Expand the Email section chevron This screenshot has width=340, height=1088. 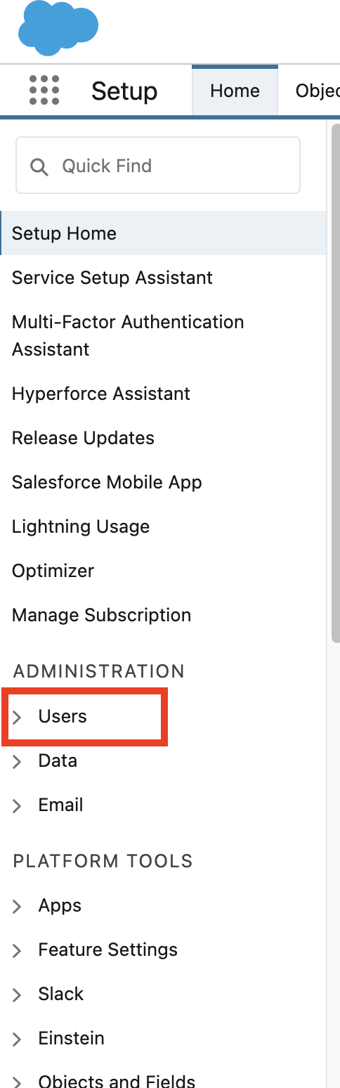[x=18, y=805]
